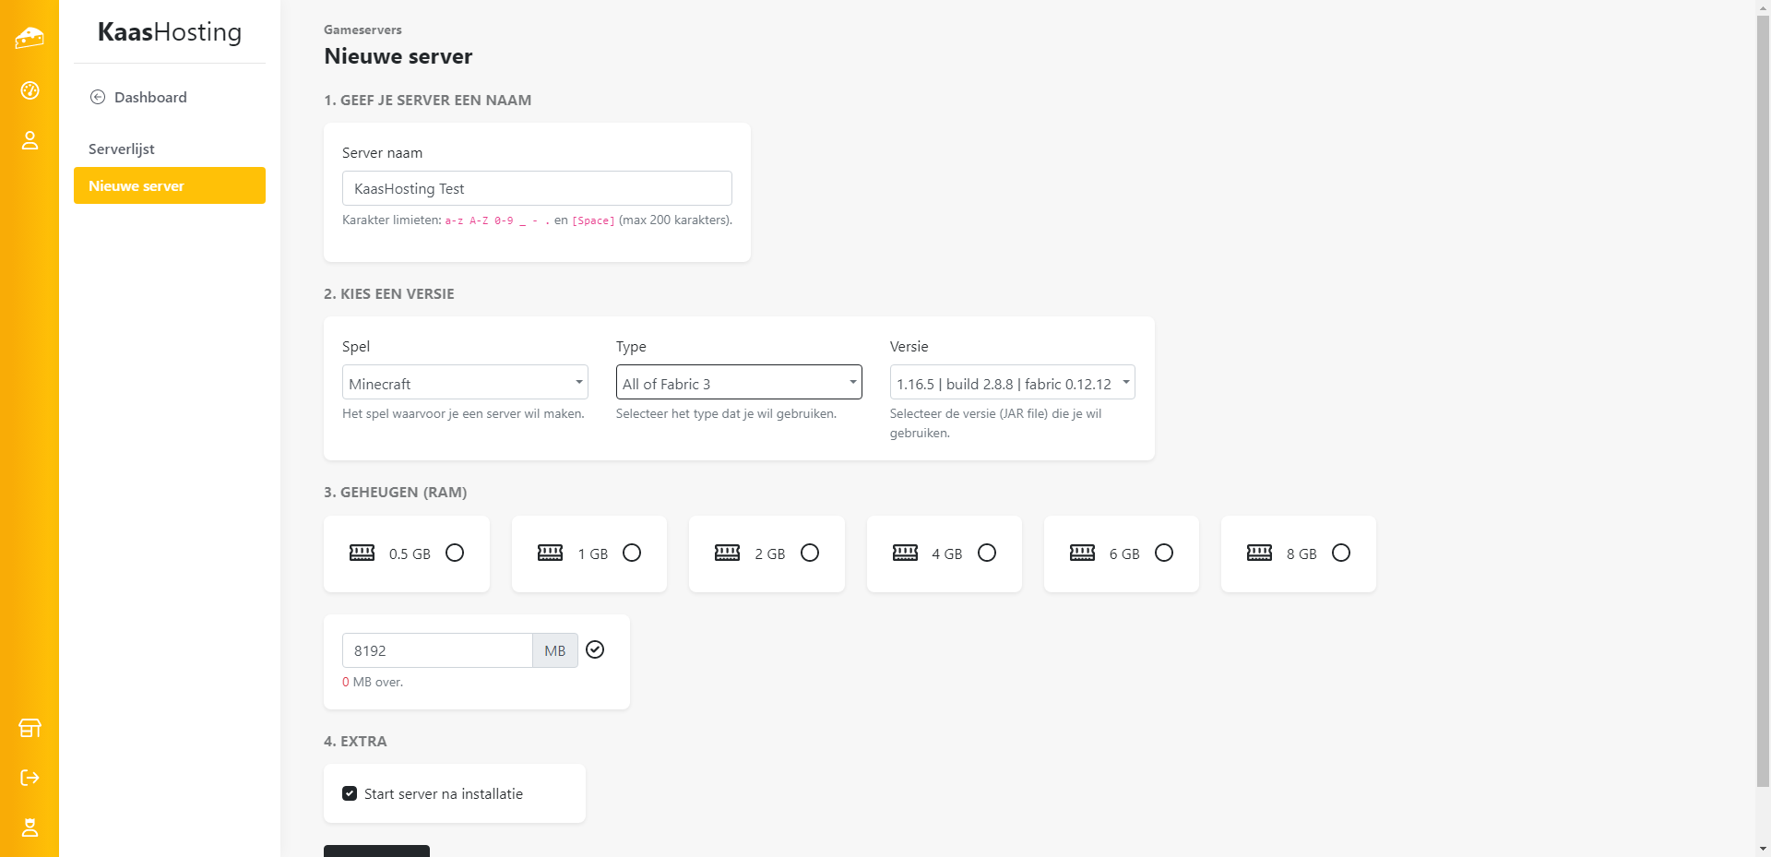Open the dashboard gauge icon in sidebar
1771x857 pixels.
pos(30,90)
